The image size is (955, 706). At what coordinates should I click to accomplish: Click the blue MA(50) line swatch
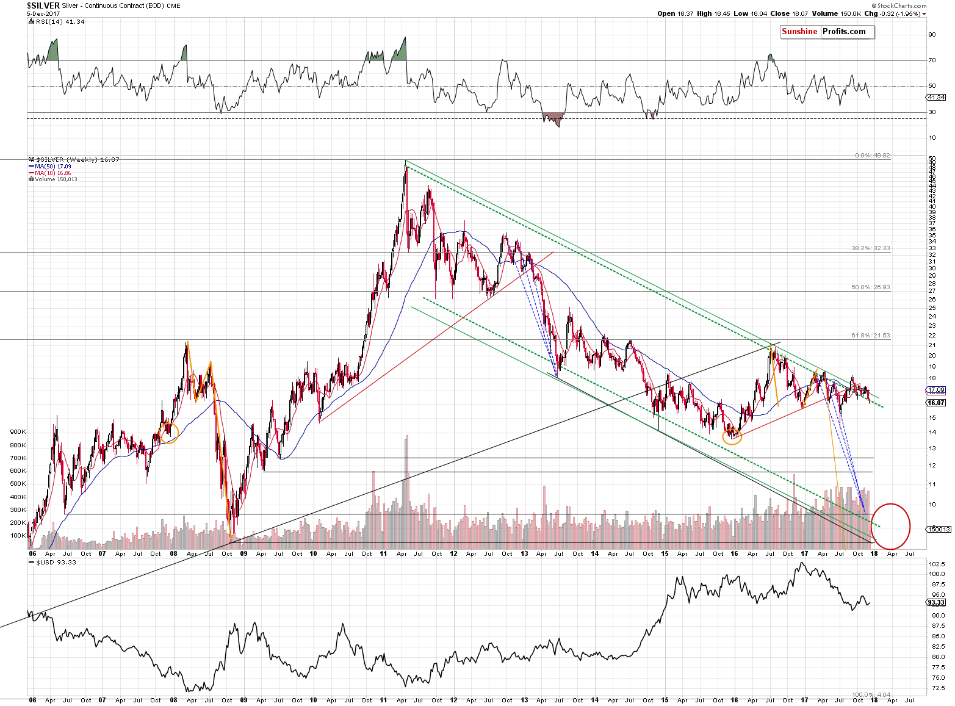[x=31, y=166]
